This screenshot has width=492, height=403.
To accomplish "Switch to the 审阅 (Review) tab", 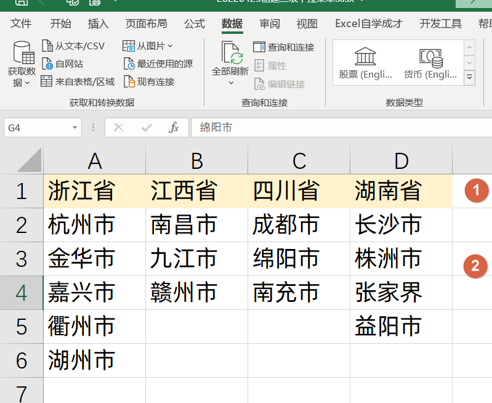I will 270,23.
